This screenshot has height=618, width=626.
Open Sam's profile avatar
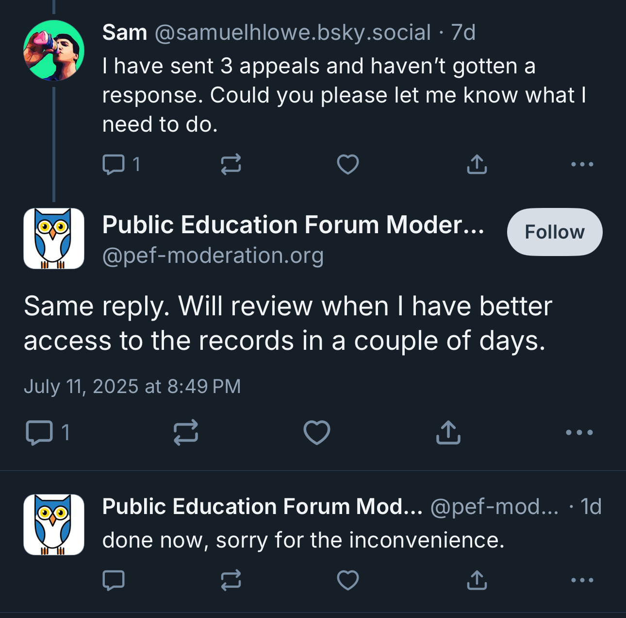pos(54,50)
